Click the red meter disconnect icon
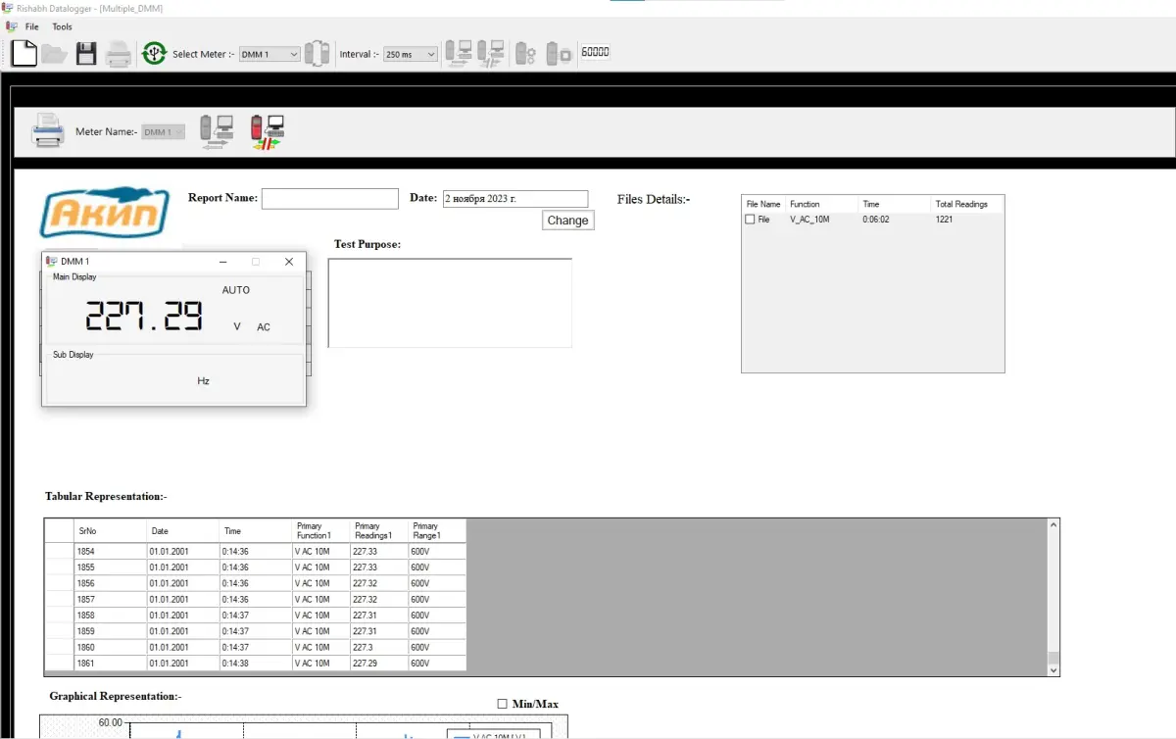1176x739 pixels. coord(267,132)
